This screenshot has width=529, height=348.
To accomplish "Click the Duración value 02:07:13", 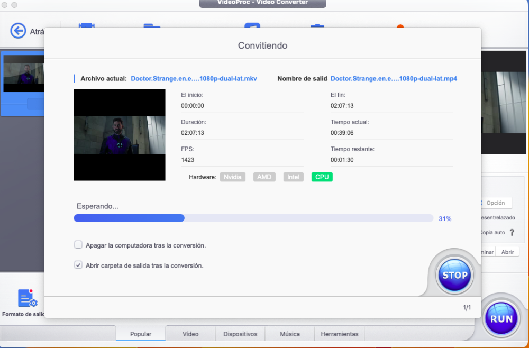I will tap(193, 133).
